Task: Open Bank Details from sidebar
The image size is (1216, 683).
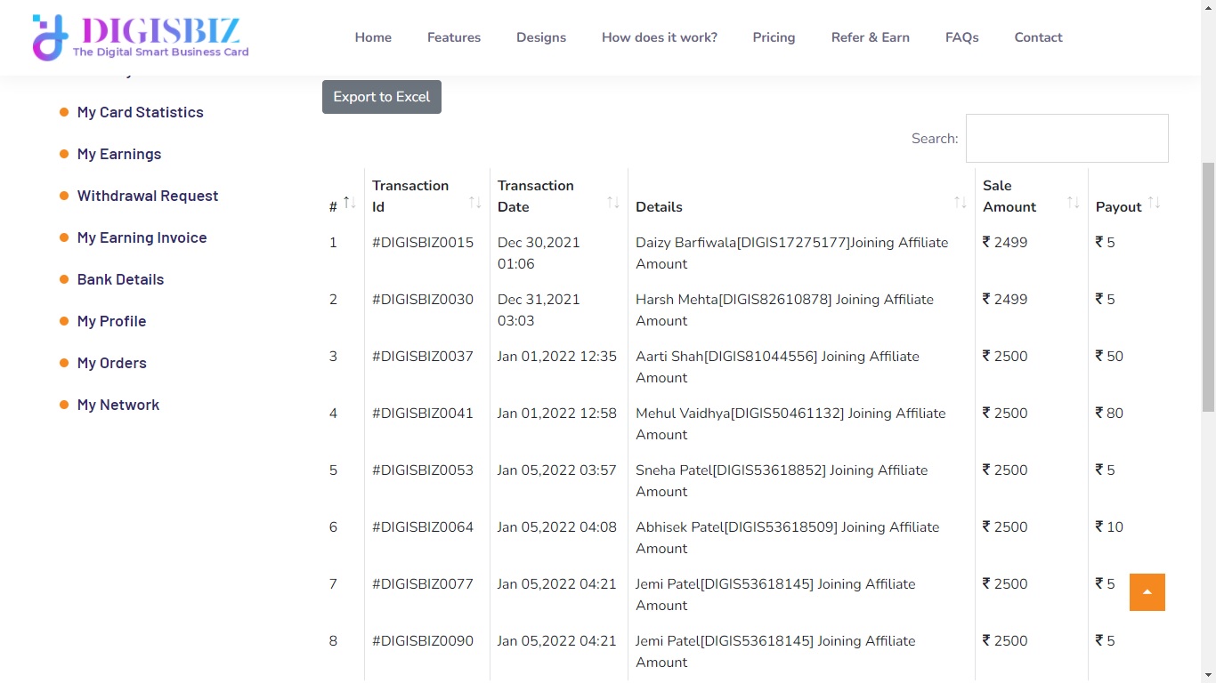Action: click(120, 279)
